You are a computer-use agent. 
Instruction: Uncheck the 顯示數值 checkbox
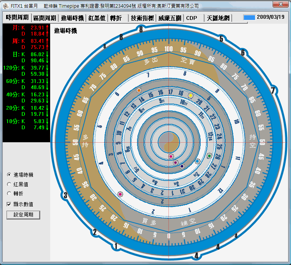point(9,204)
